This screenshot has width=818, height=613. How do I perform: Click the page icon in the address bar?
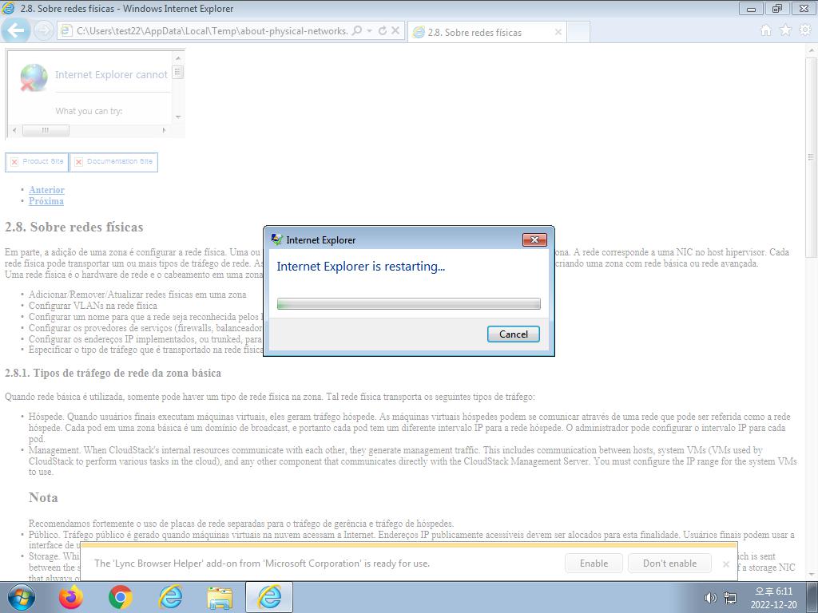click(x=66, y=31)
